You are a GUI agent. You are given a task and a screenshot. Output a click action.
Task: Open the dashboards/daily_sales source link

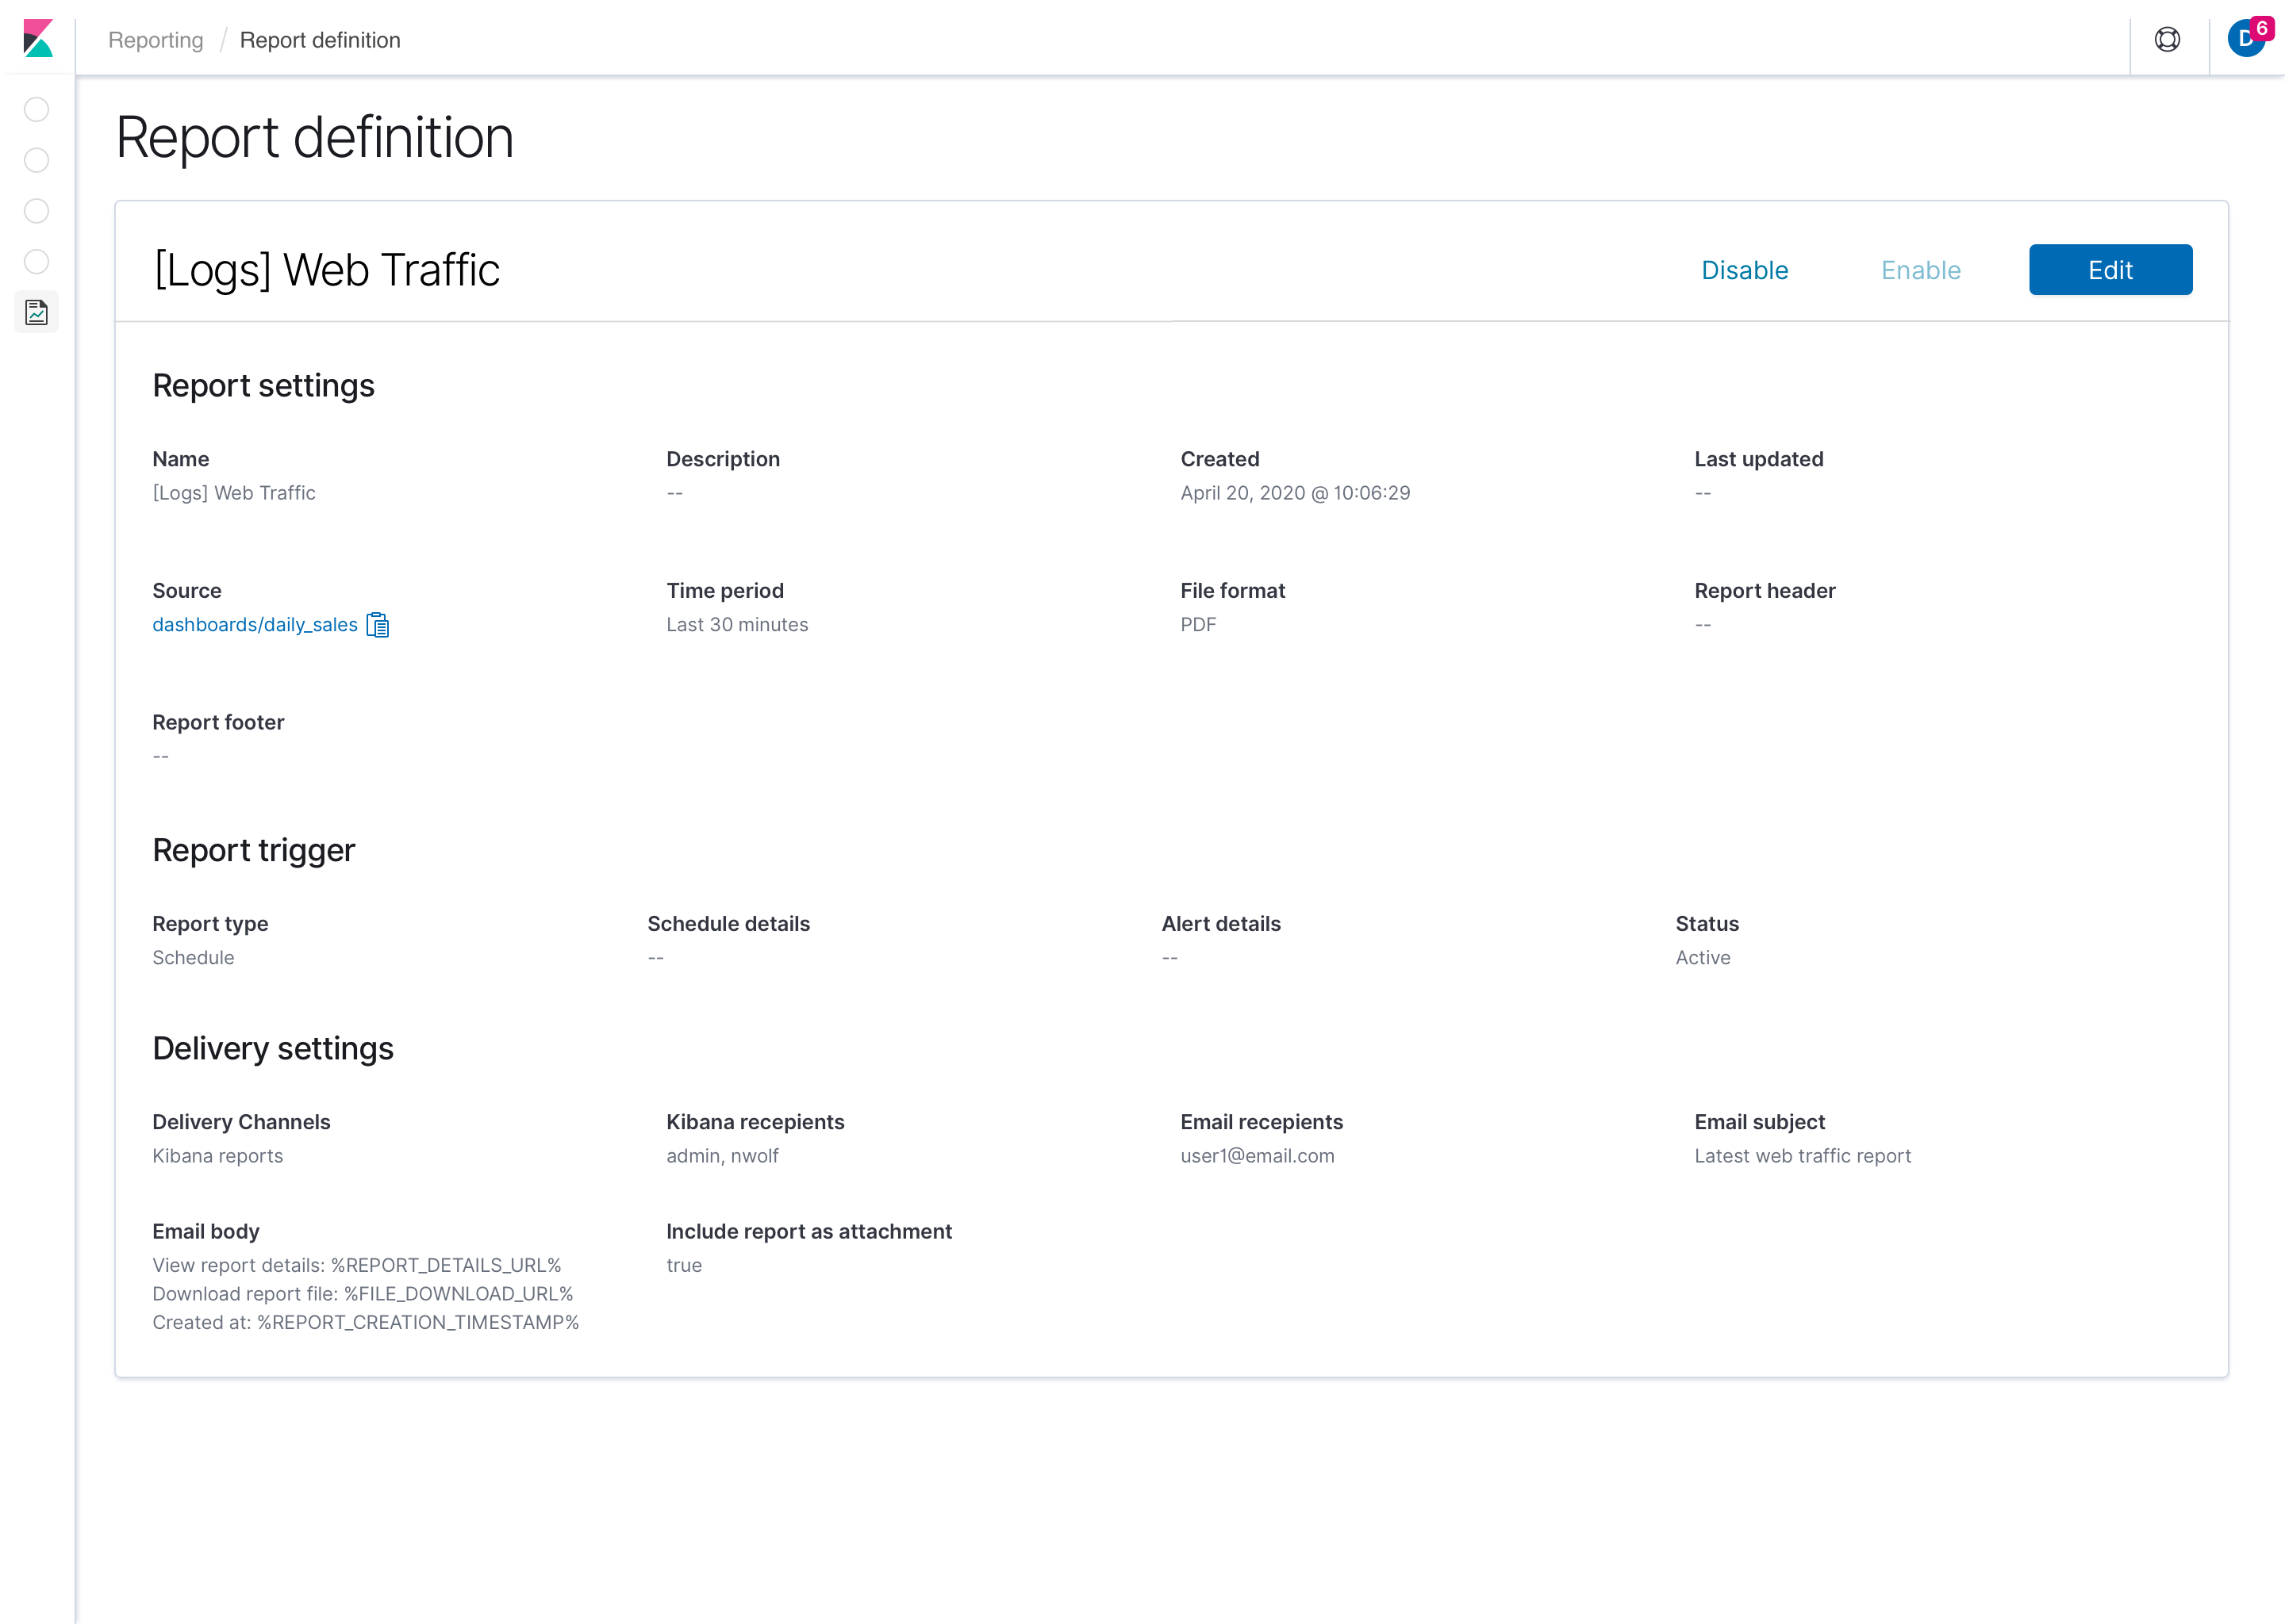[x=255, y=625]
